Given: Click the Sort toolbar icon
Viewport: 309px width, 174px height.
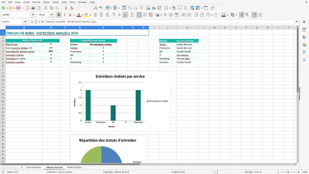Looking at the screenshot, I should click(124, 8).
